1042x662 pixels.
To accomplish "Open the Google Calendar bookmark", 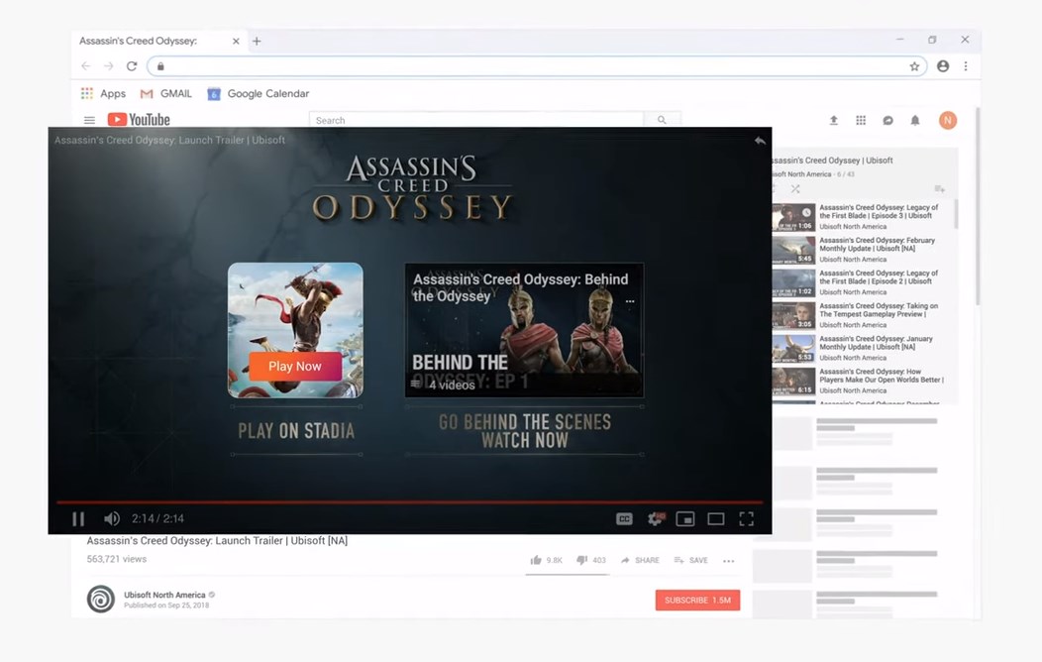I will [x=259, y=94].
